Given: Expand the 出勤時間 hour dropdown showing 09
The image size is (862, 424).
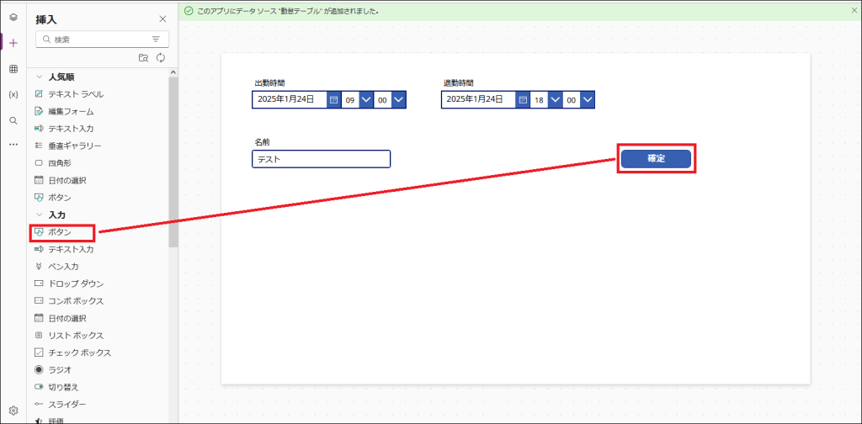Looking at the screenshot, I should point(366,99).
